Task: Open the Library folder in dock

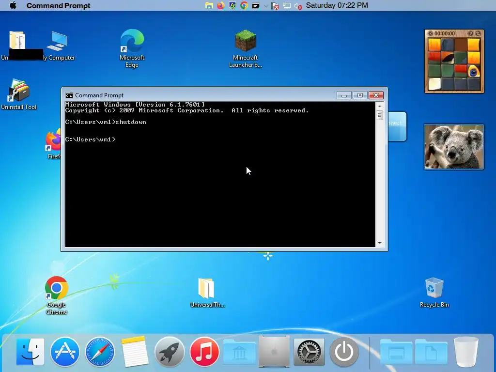Action: coord(239,352)
